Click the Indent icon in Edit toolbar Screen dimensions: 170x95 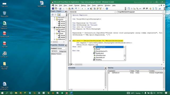tap(144, 8)
